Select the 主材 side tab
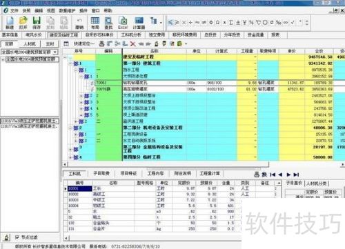345x249 pixels. [50, 44]
